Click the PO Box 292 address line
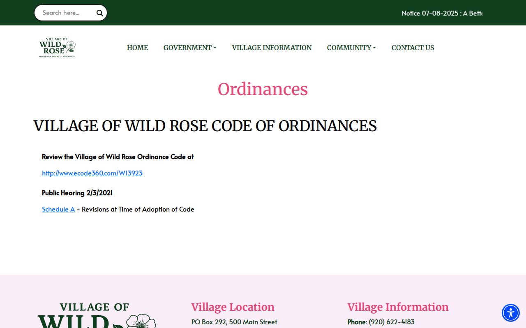Image resolution: width=526 pixels, height=328 pixels. point(234,322)
